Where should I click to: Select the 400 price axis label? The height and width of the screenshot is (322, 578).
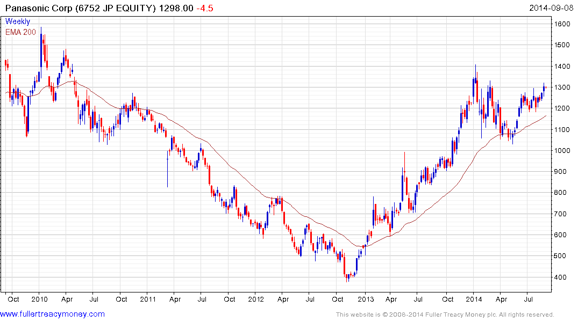560,277
